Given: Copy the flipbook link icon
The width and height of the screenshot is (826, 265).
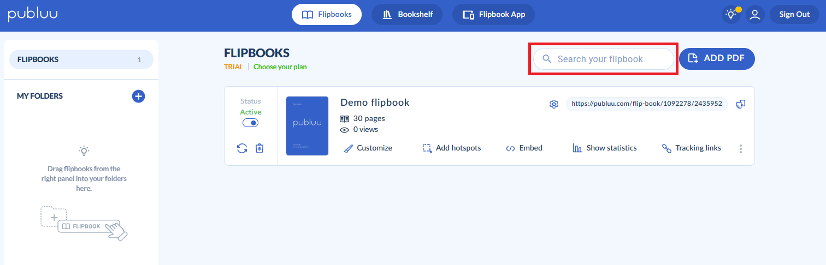Looking at the screenshot, I should pos(741,104).
